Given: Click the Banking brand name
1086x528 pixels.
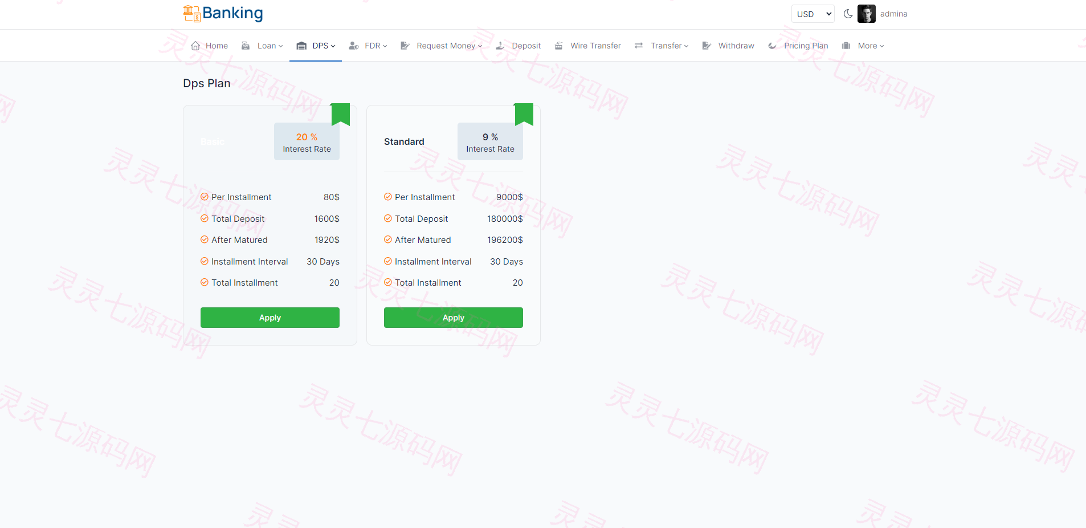Looking at the screenshot, I should click(232, 13).
